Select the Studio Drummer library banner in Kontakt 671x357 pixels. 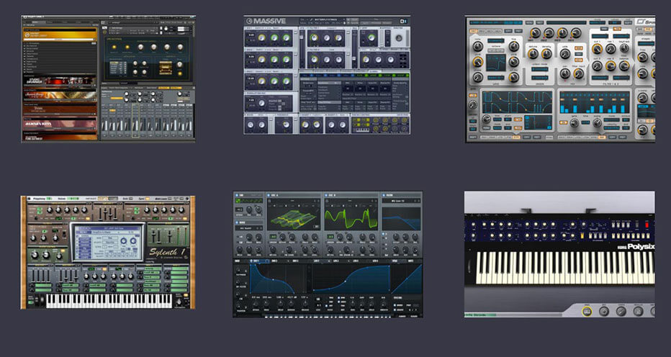(60, 81)
